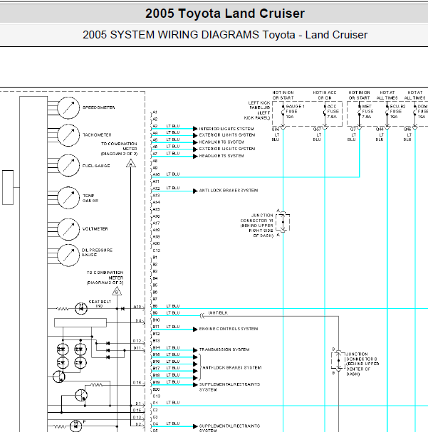The height and width of the screenshot is (432, 428).
Task: Click the MET fuse symbol
Action: 359,112
